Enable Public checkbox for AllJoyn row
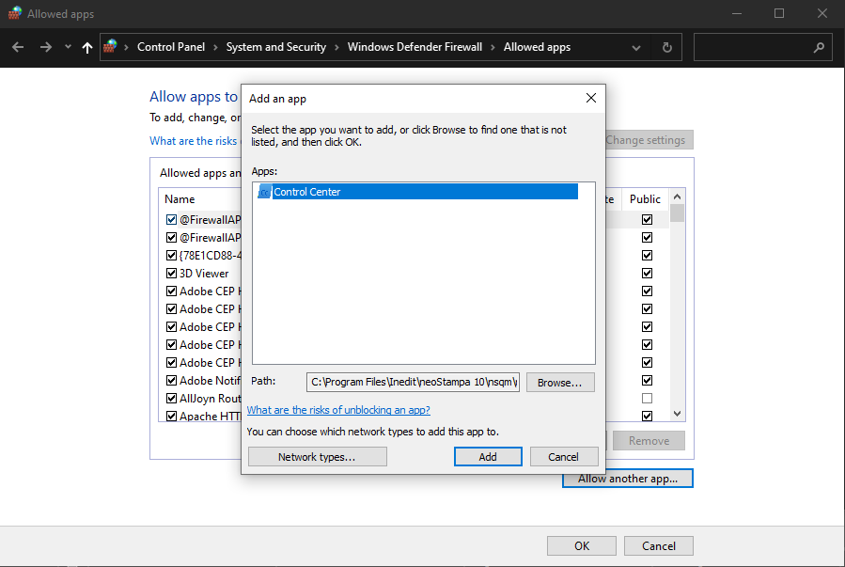Viewport: 845px width, 567px height. click(x=648, y=399)
